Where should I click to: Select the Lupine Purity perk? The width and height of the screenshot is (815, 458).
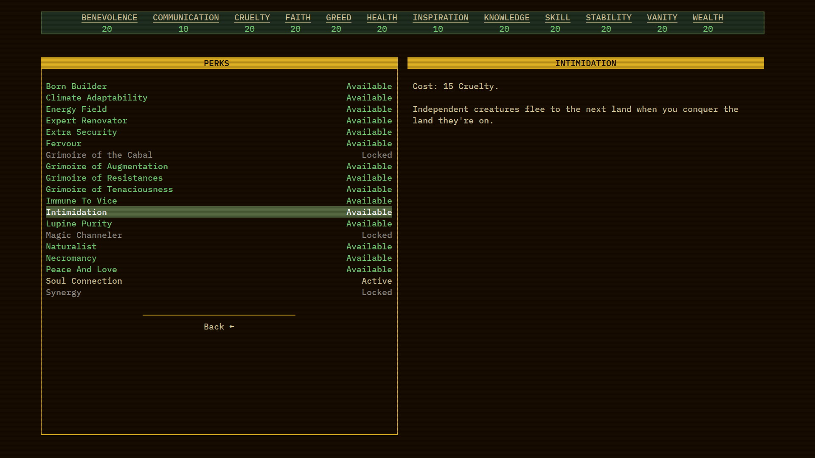pyautogui.click(x=79, y=223)
